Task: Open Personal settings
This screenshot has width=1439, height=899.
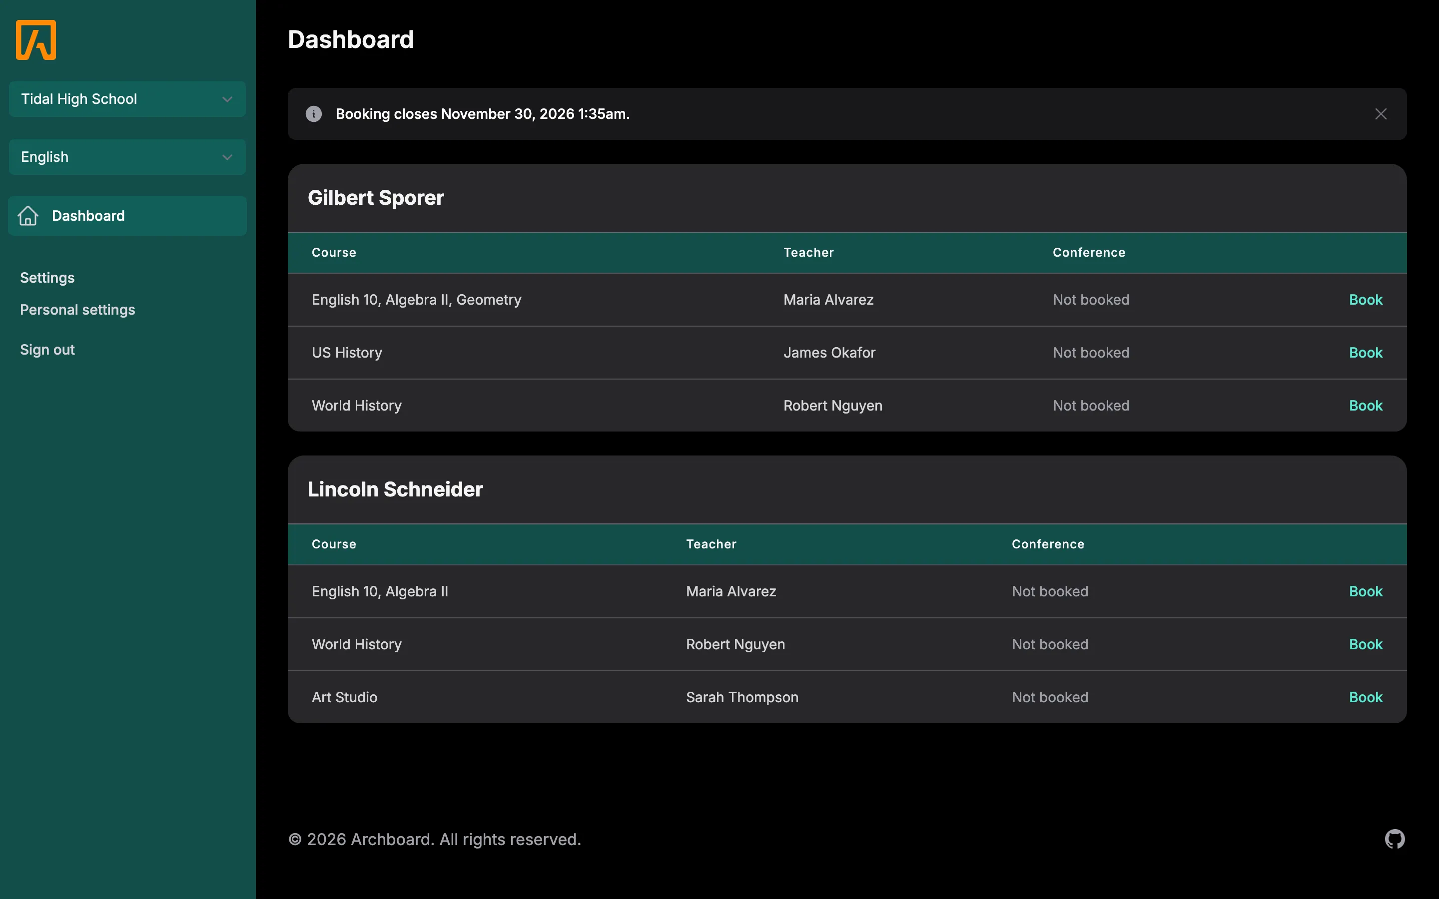Action: pyautogui.click(x=77, y=310)
